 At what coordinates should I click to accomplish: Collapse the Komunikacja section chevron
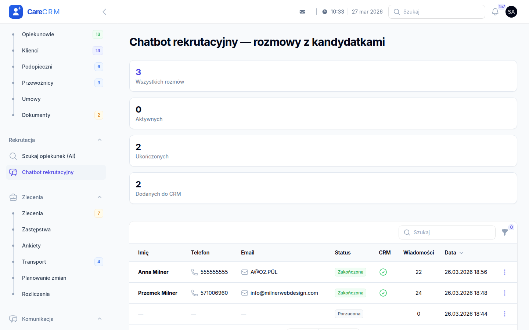coord(99,319)
